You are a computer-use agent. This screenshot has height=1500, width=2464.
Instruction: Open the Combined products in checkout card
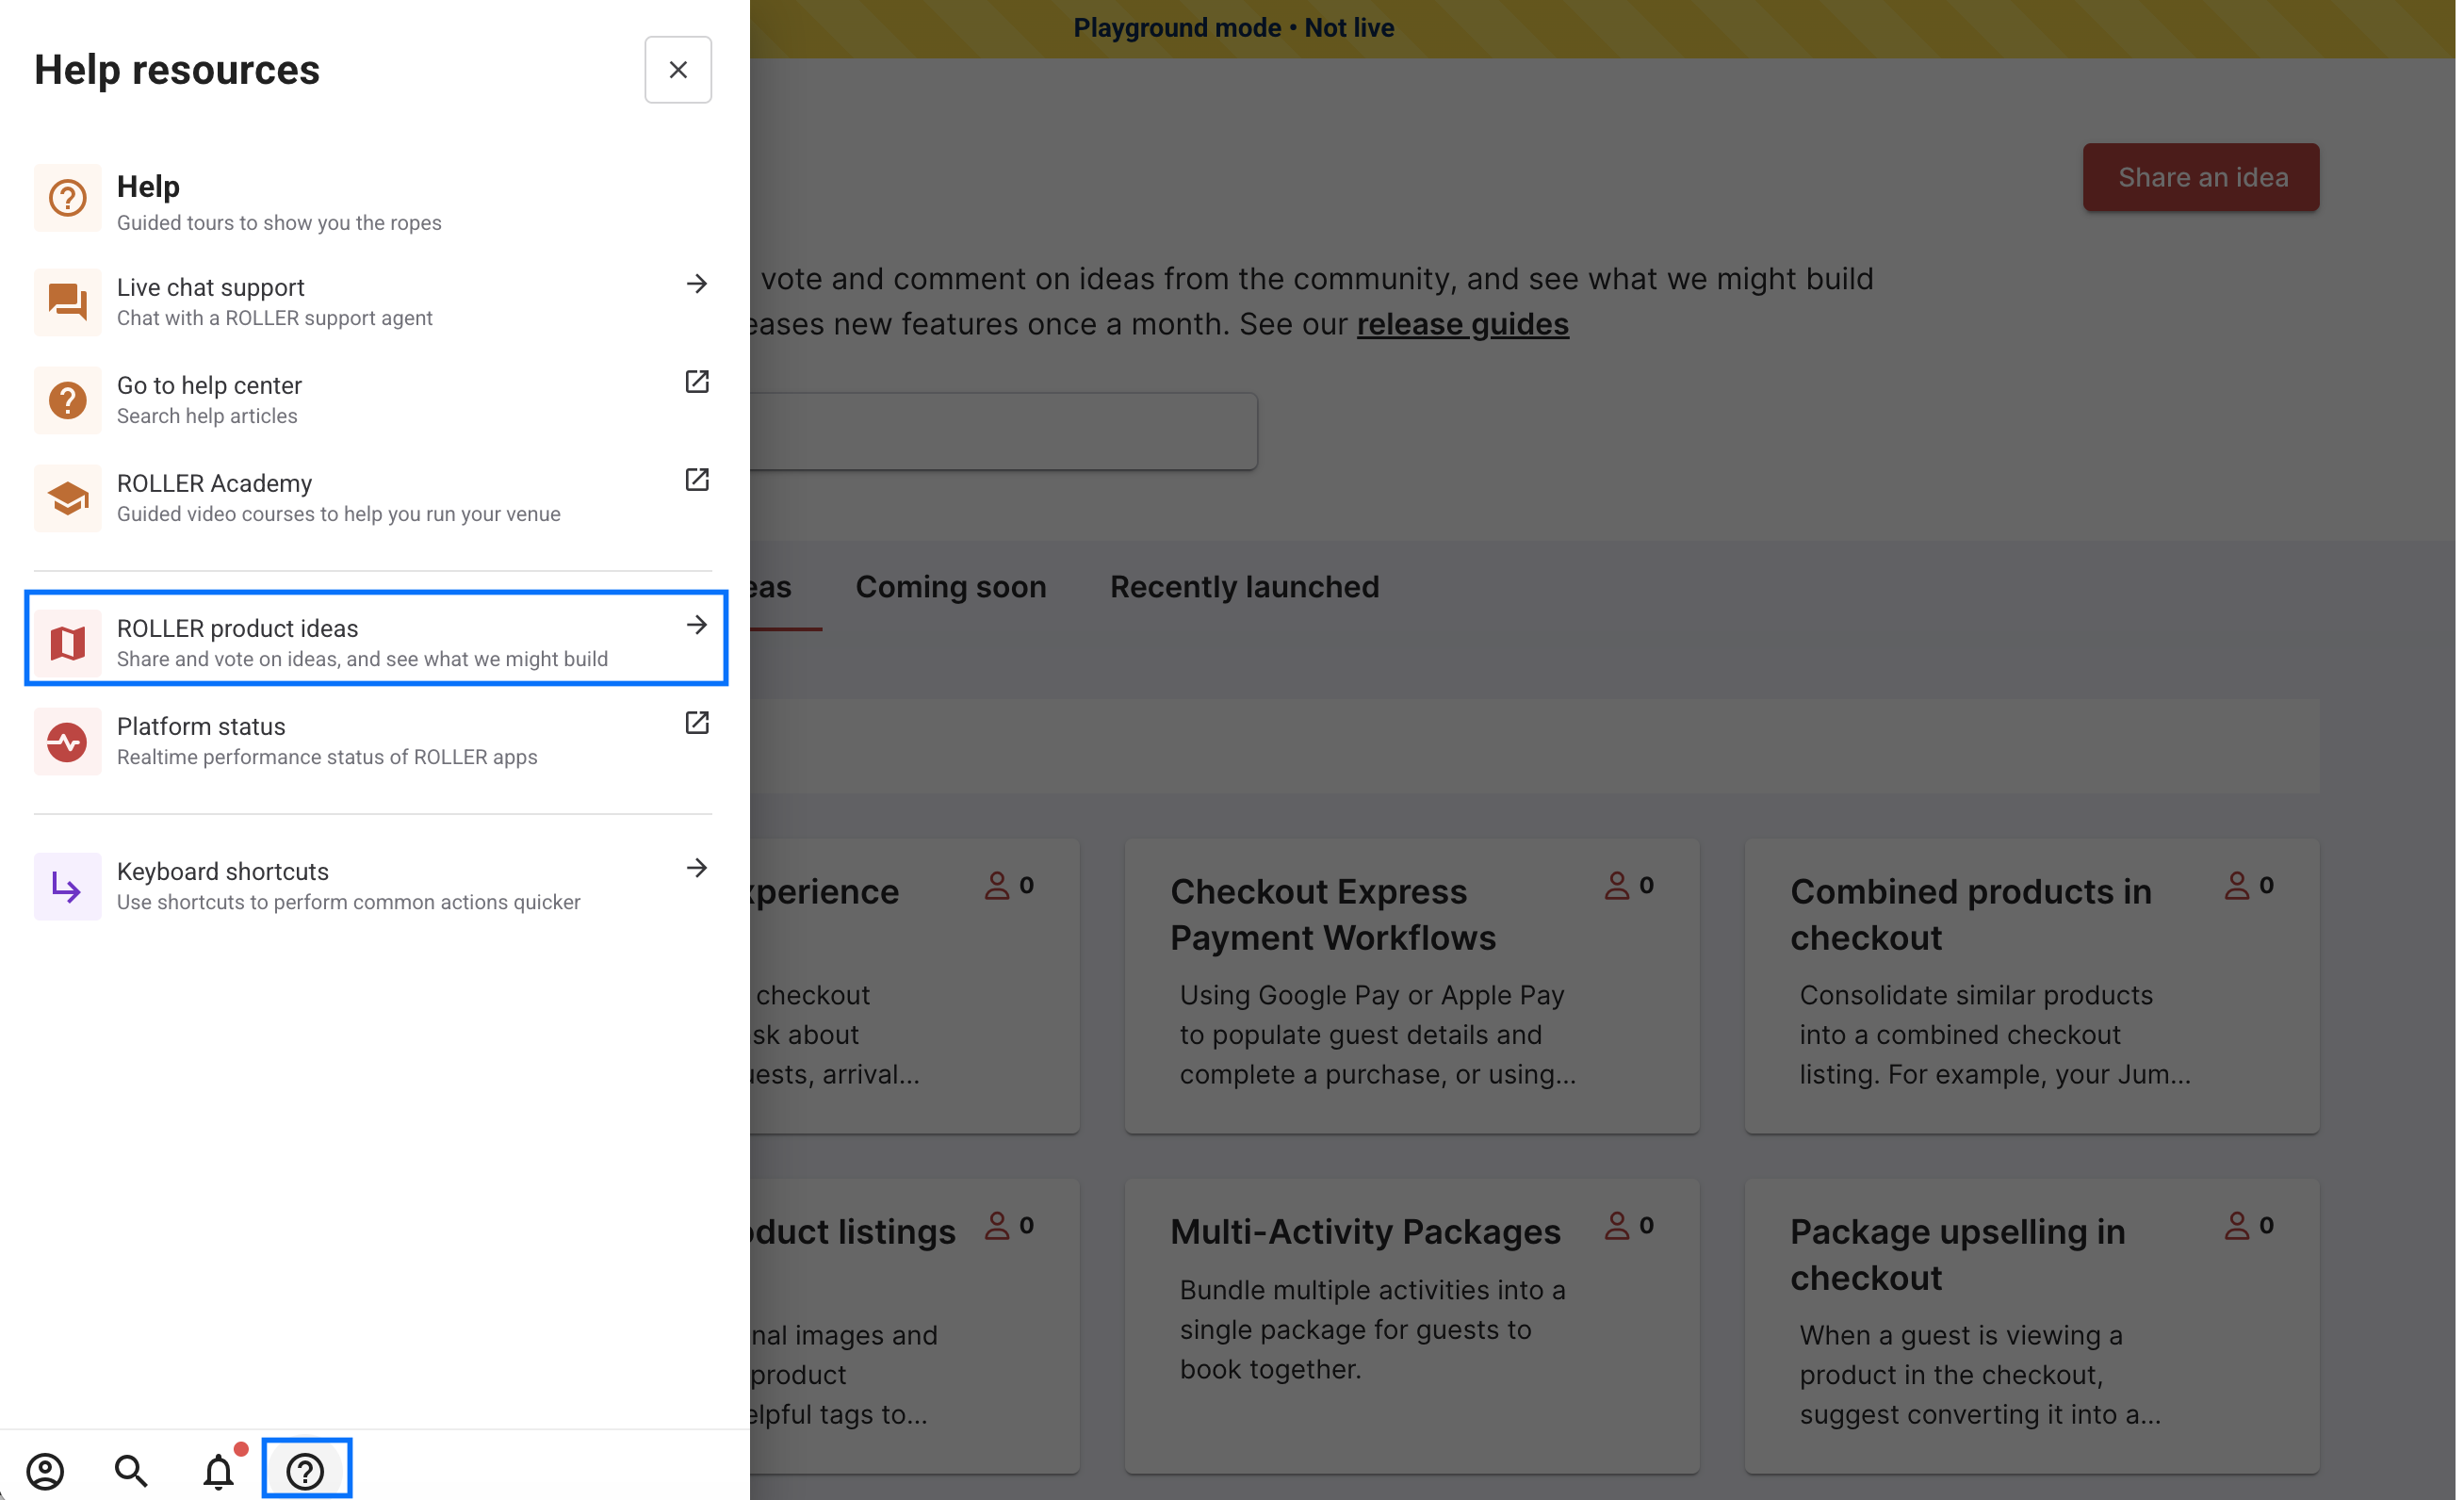[x=2032, y=986]
